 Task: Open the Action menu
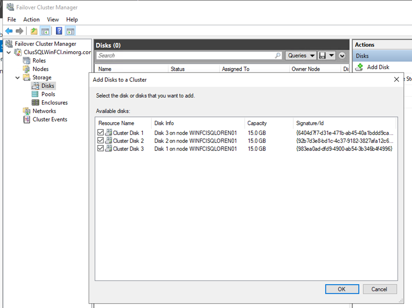(31, 20)
